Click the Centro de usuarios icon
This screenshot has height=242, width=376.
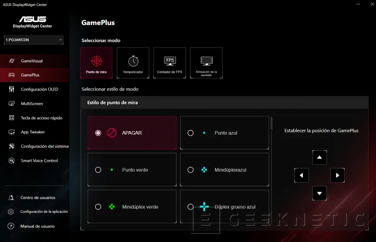11,198
